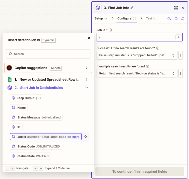Click the 'more' link on Job Id value

(76, 137)
